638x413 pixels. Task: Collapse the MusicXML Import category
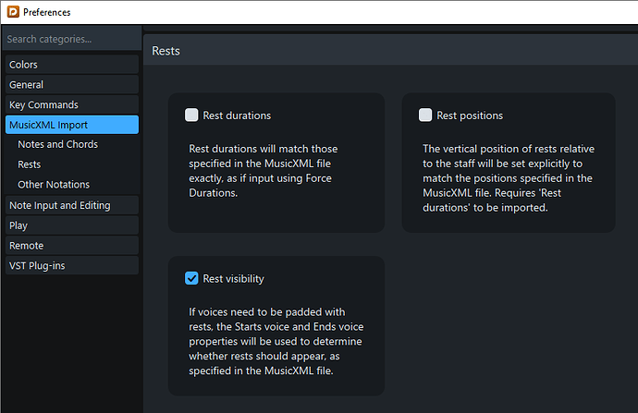tap(70, 125)
